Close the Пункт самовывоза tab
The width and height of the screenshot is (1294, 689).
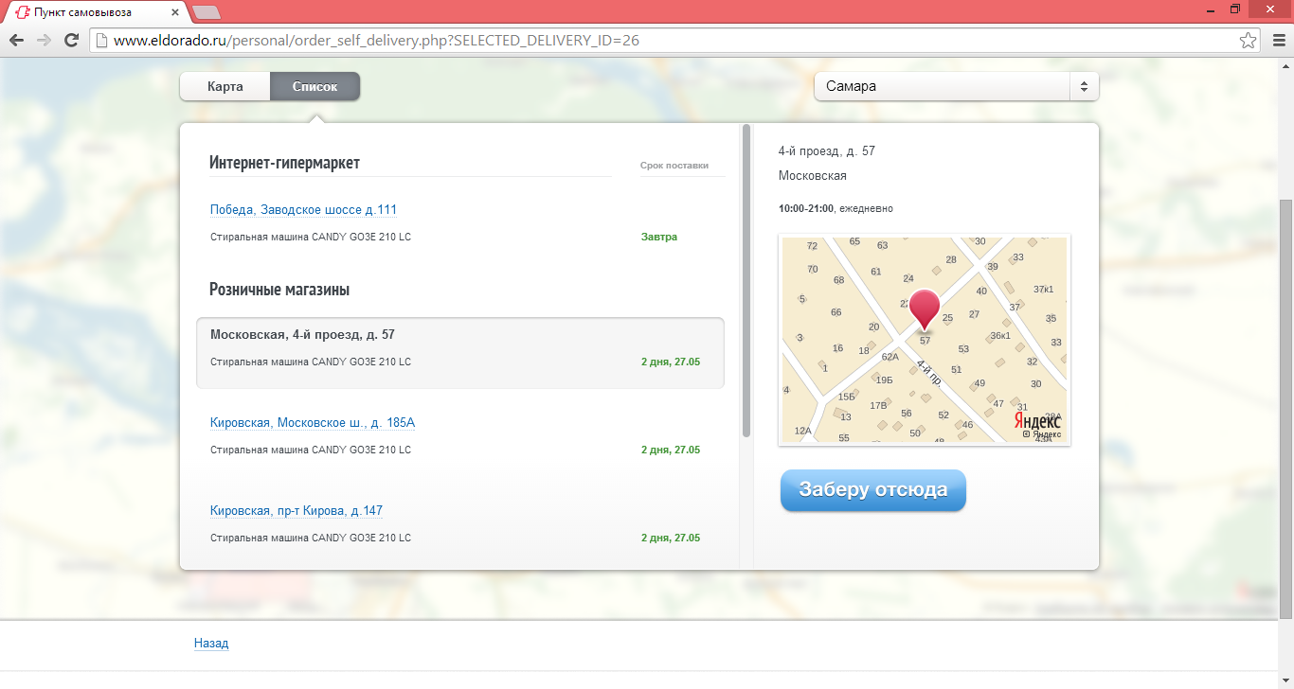173,12
